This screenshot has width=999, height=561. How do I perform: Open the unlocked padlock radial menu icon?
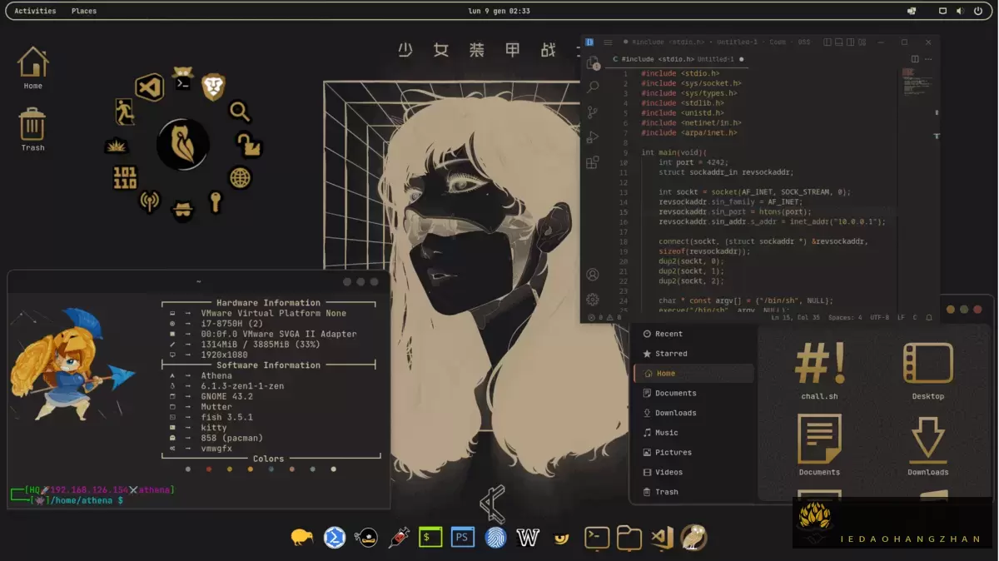(249, 145)
